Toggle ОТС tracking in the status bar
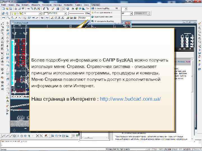 180,149
